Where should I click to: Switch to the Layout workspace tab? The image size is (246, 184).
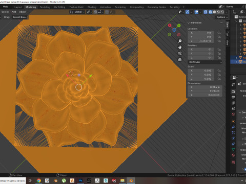[x=18, y=7]
